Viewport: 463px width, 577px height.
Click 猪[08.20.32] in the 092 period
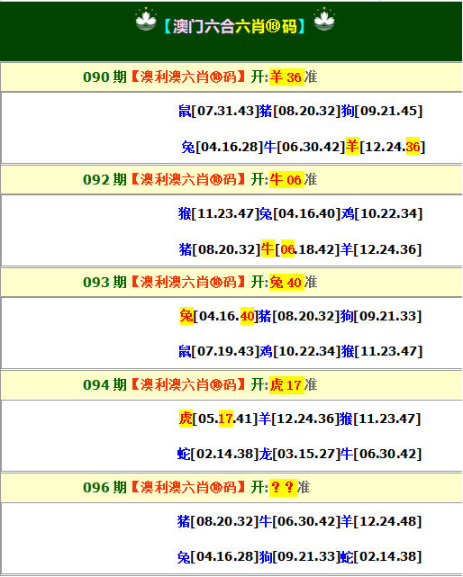tap(220, 249)
